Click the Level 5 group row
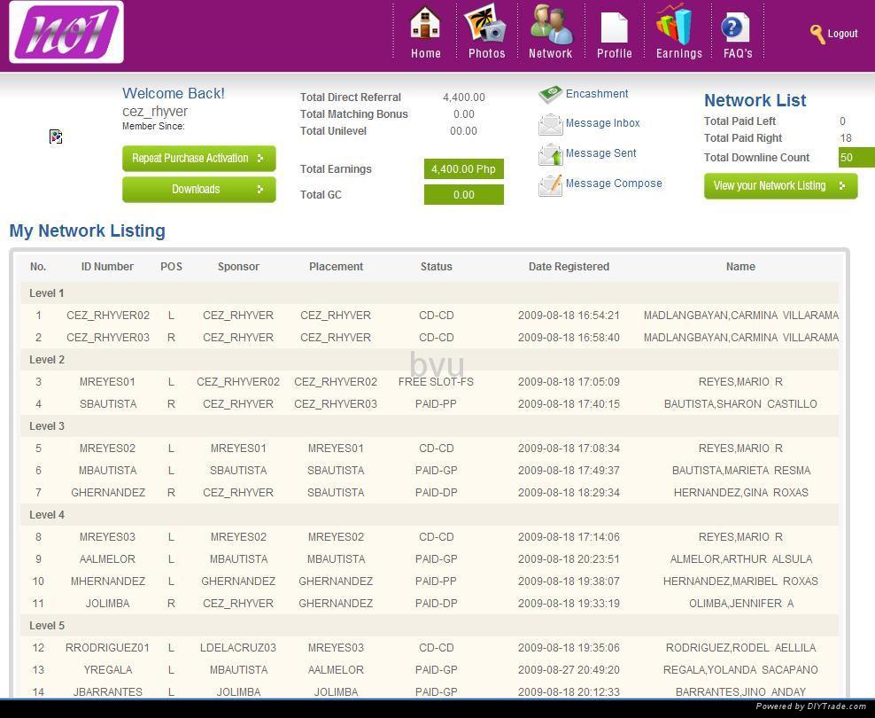 (x=430, y=626)
